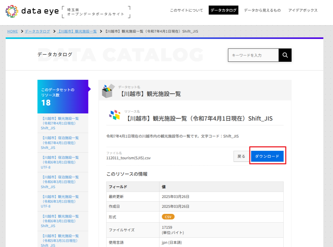Select the データカタログ navigation tab
This screenshot has width=333, height=247.
pos(223,10)
